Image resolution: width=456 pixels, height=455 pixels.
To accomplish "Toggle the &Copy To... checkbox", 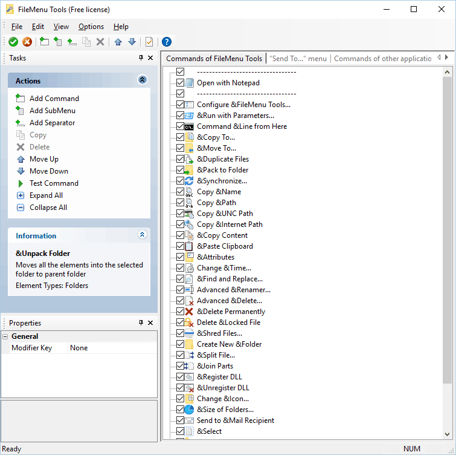I will pyautogui.click(x=181, y=137).
